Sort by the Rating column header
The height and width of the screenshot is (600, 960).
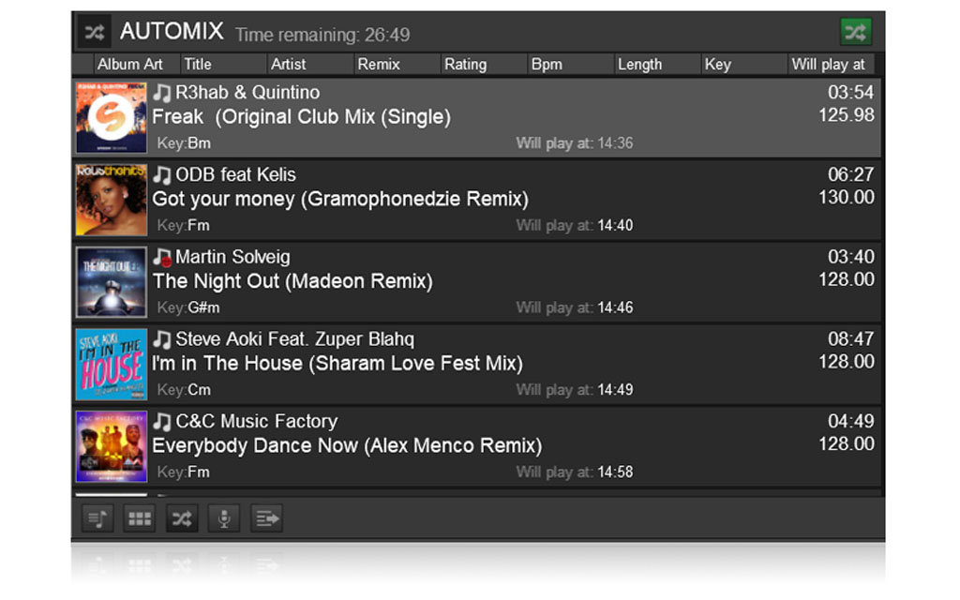point(484,65)
